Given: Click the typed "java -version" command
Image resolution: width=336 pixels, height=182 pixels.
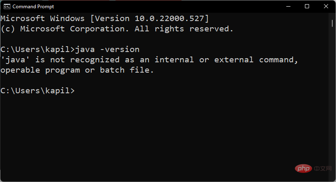Looking at the screenshot, I should [x=107, y=50].
